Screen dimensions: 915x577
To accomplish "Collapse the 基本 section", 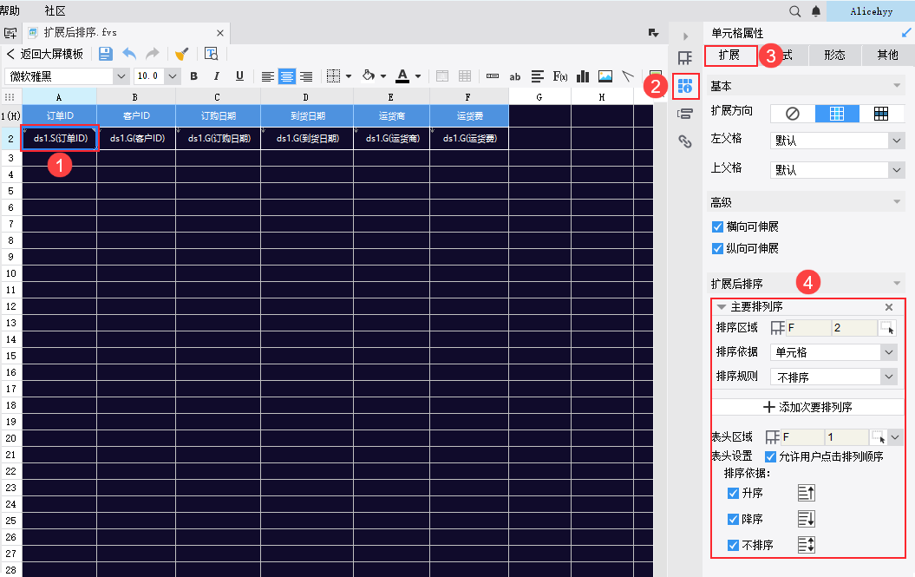I will pyautogui.click(x=896, y=86).
